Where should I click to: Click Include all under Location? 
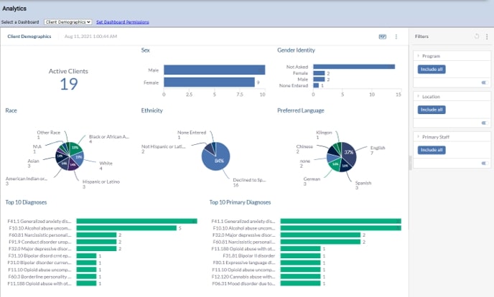click(x=432, y=110)
